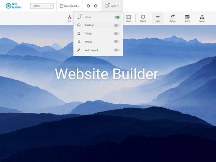Click the undo arrow icon
The height and width of the screenshot is (162, 216).
[x=88, y=6]
